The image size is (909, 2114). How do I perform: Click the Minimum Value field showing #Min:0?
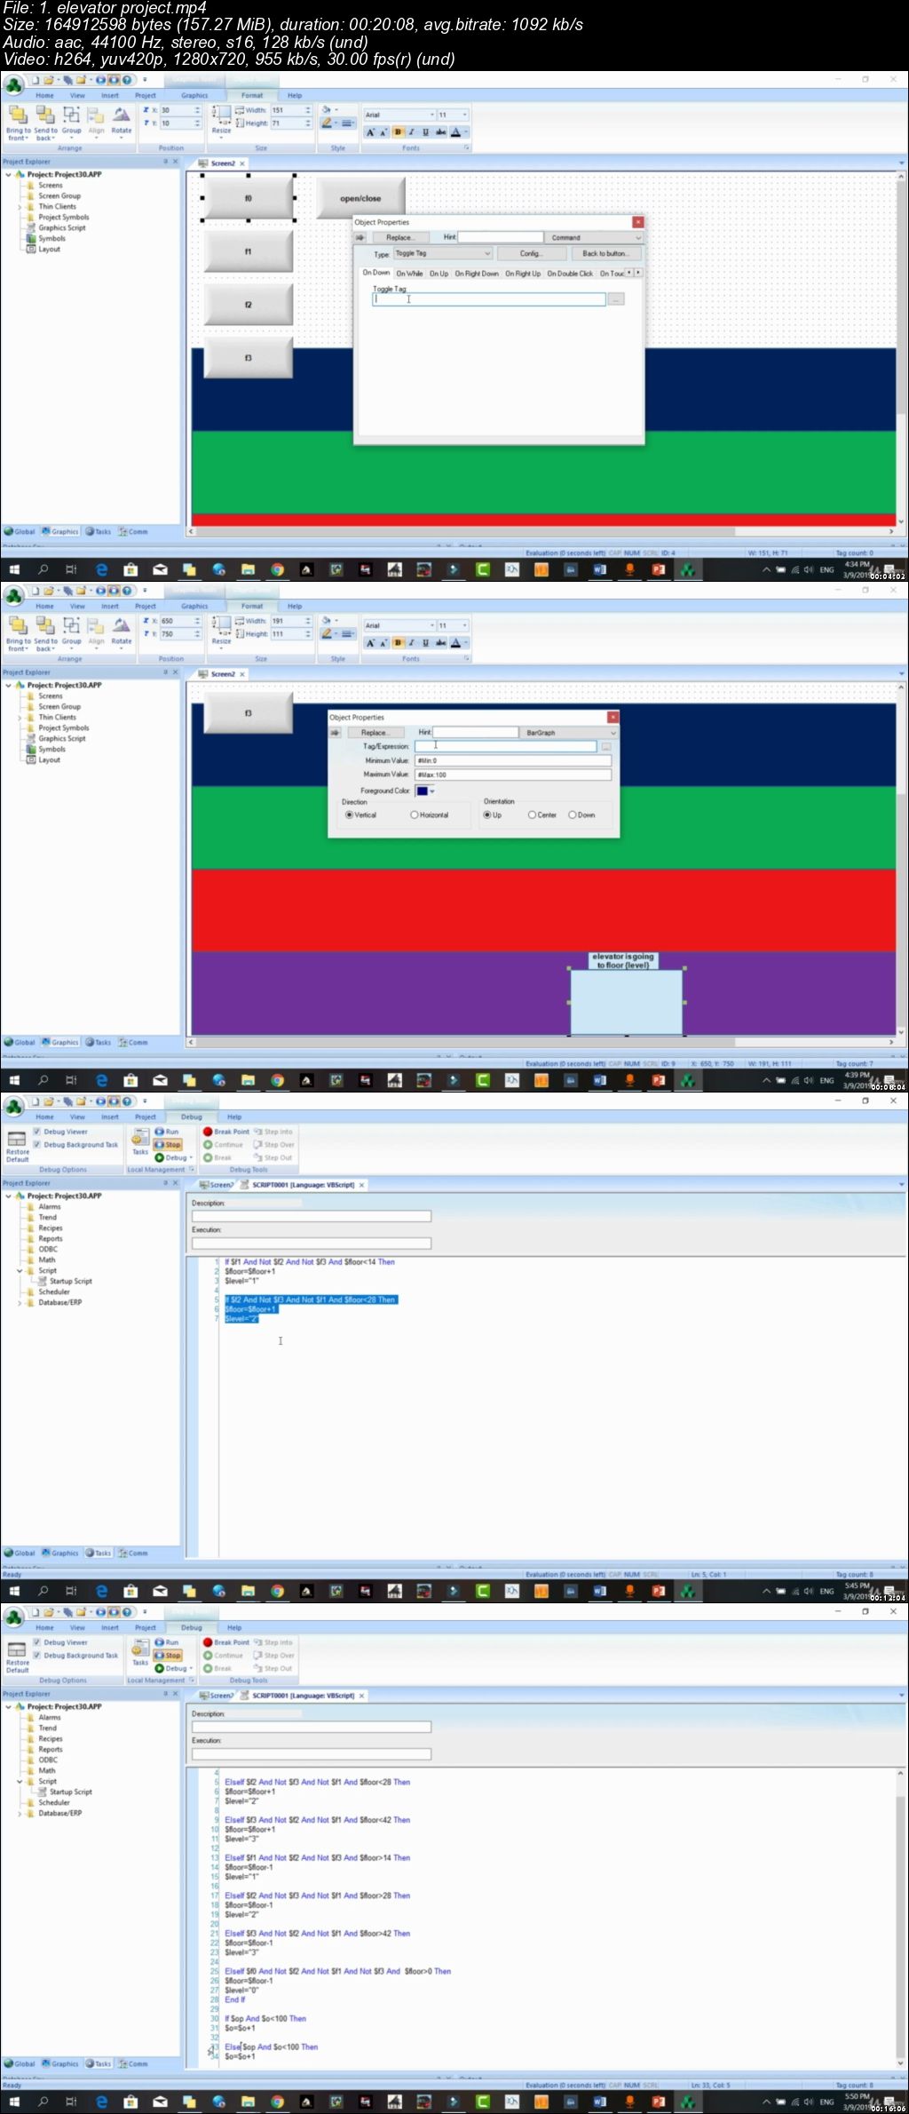(513, 760)
